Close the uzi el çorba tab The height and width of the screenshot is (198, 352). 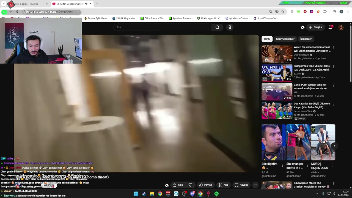coord(47,4)
